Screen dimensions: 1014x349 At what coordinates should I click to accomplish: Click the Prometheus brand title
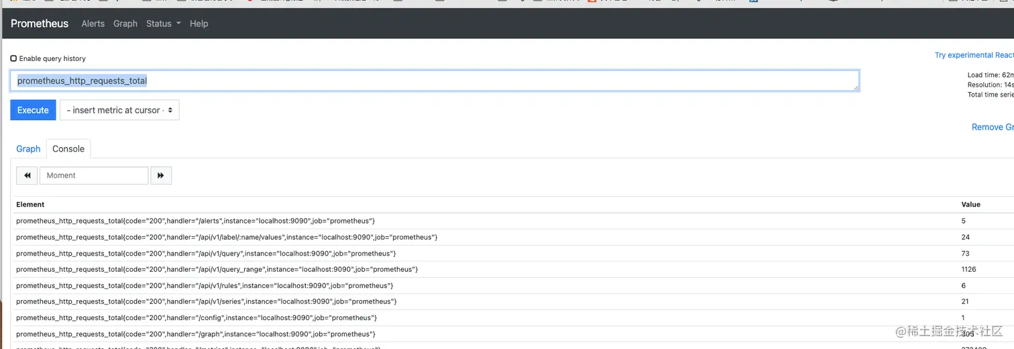[40, 23]
